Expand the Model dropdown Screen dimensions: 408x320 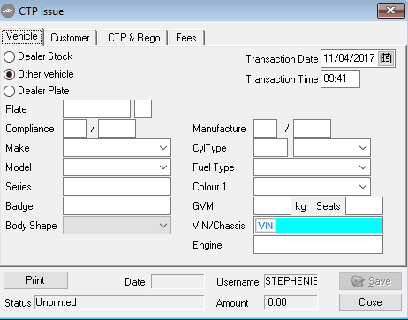pos(163,167)
